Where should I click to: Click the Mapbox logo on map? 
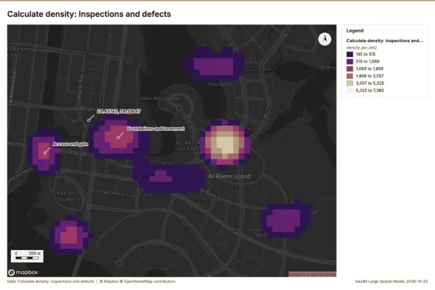click(x=23, y=272)
